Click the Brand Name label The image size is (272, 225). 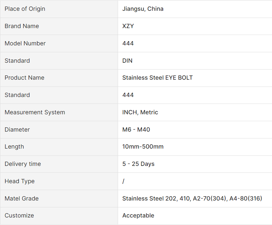click(22, 26)
